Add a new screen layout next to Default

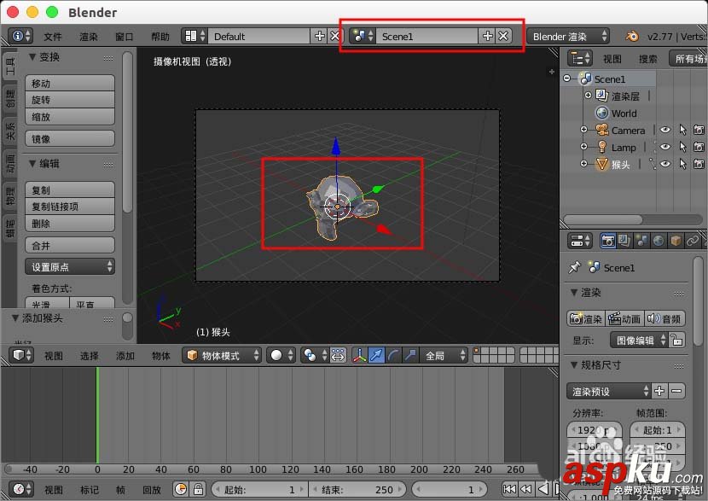[319, 36]
